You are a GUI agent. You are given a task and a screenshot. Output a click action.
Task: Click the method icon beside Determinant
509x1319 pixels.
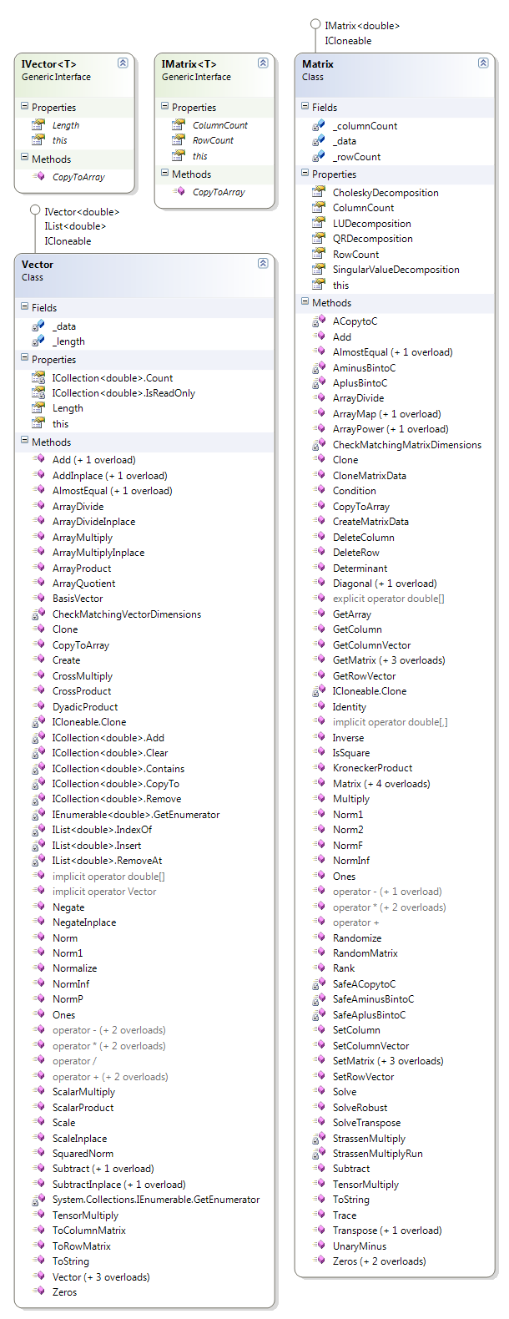click(x=319, y=569)
